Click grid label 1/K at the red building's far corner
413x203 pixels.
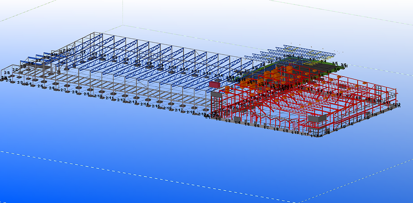pos(398,105)
